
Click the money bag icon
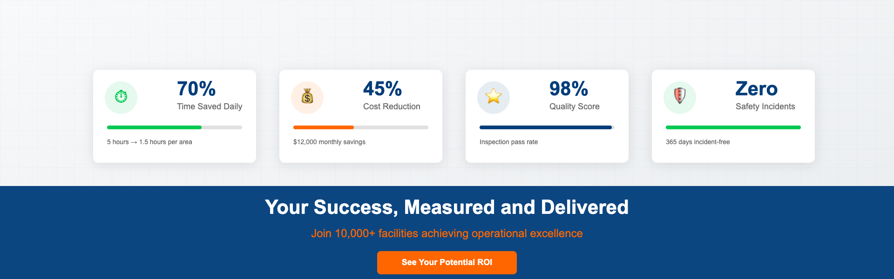(x=307, y=97)
